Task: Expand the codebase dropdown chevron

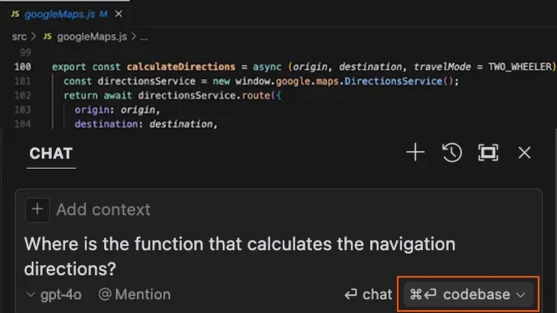Action: 521,295
